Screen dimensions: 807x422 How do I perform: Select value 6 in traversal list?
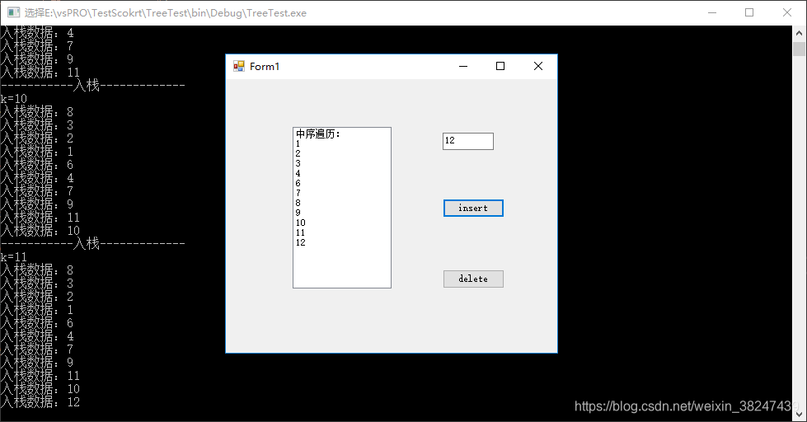pos(342,183)
